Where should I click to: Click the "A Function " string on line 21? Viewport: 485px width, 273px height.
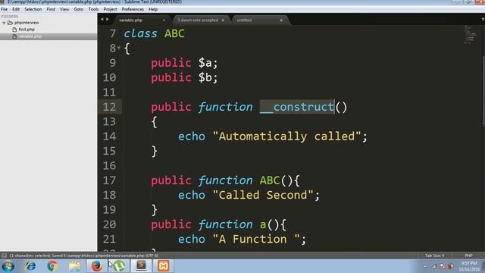(x=256, y=240)
